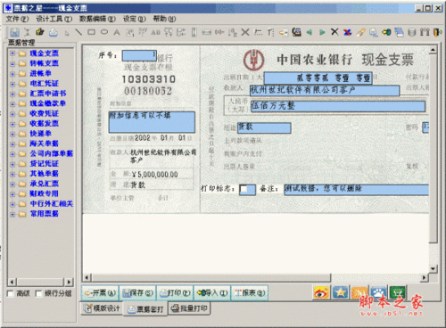Select the ellipse drawing tool
This screenshot has height=328, width=446.
click(x=104, y=32)
